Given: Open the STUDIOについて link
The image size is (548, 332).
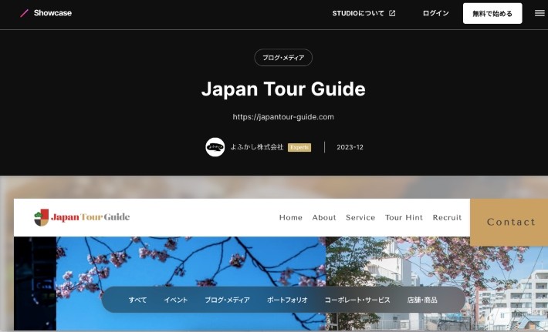Looking at the screenshot, I should pyautogui.click(x=358, y=13).
